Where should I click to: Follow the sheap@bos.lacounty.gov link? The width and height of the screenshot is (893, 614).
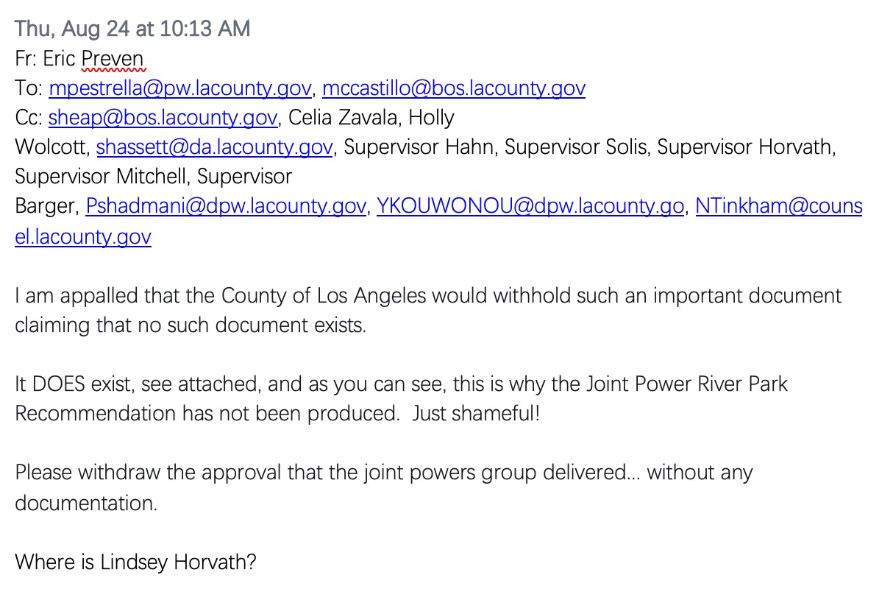click(x=163, y=118)
